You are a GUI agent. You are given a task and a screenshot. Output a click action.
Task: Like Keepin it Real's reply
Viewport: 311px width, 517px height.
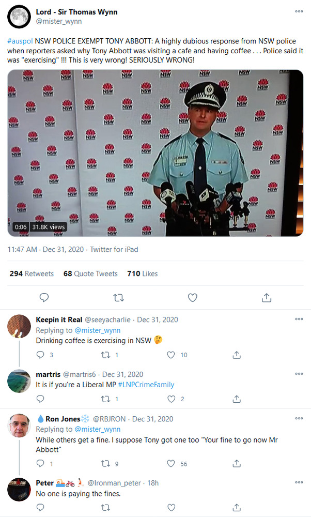172,355
